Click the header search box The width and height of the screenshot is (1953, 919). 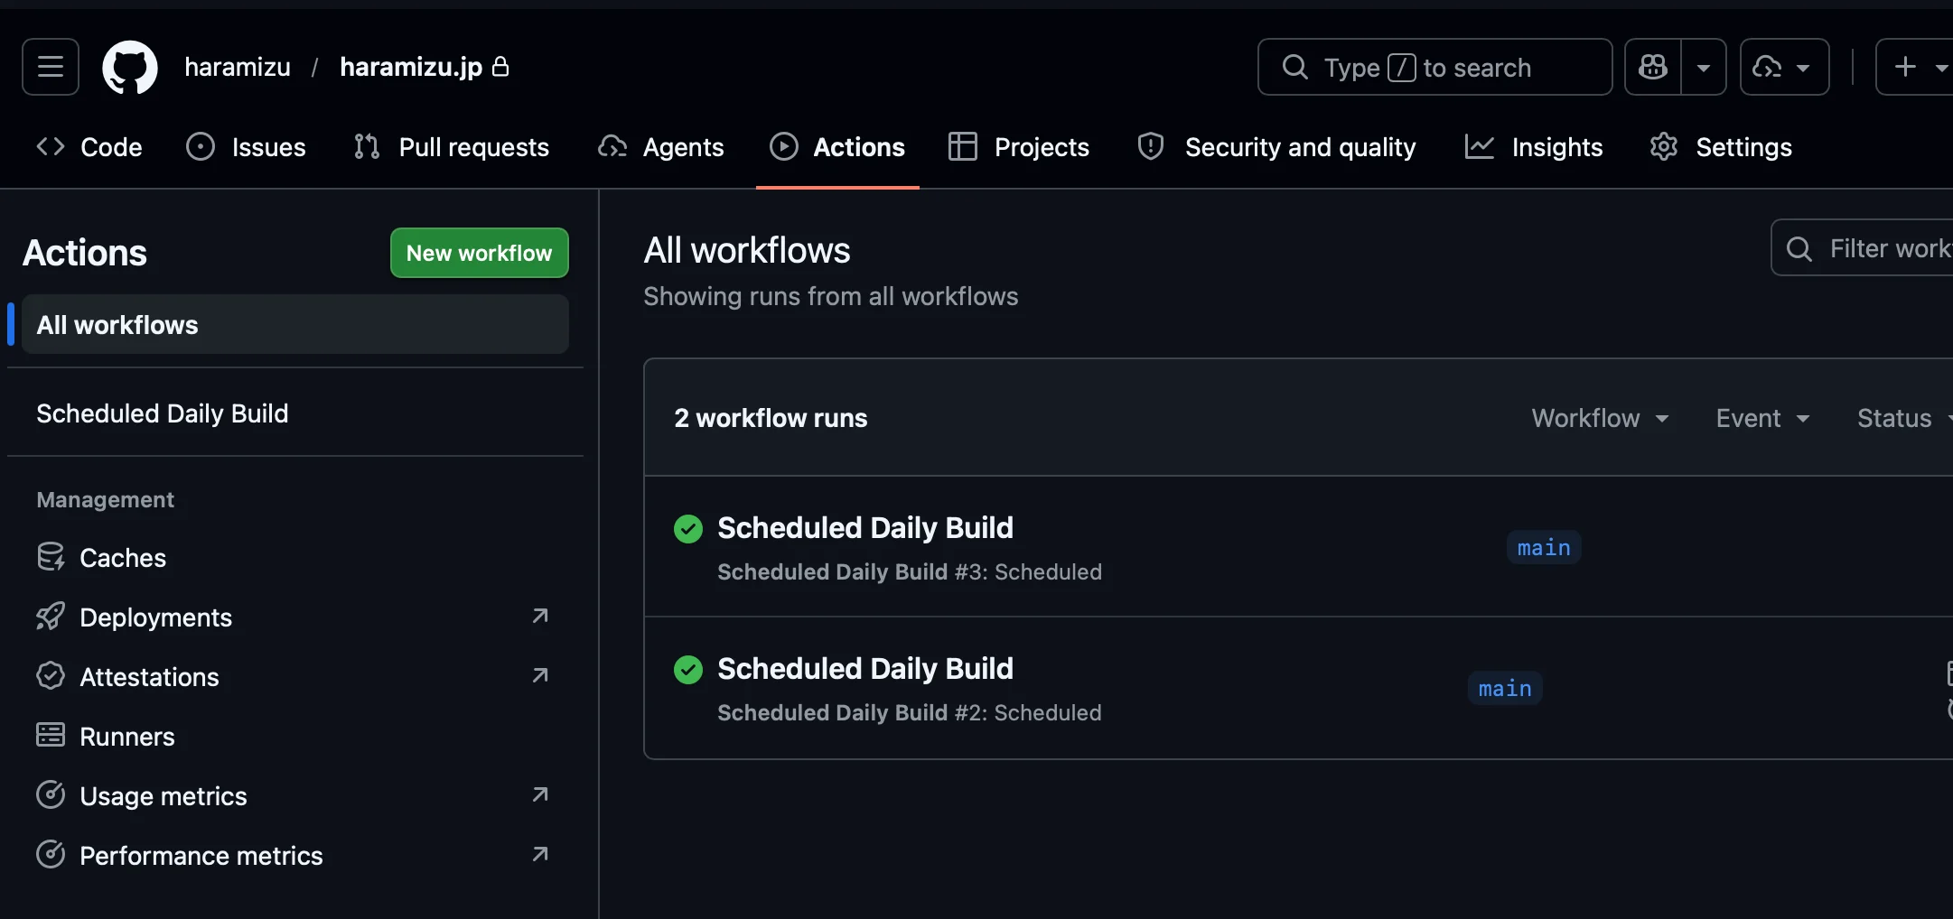coord(1434,67)
